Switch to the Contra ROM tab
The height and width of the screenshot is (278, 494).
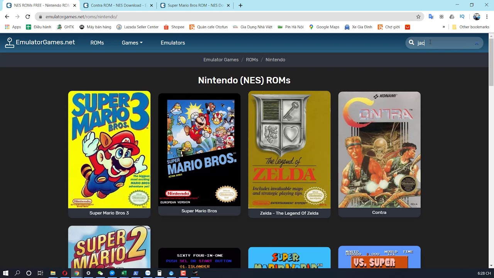point(118,5)
